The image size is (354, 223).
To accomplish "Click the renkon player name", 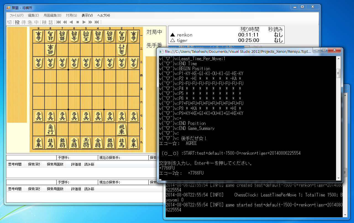I will (185, 35).
